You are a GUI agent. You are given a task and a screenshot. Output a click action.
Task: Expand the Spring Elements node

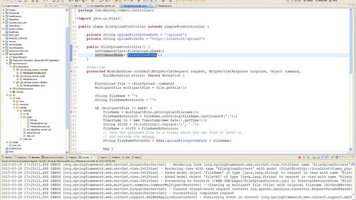[7, 57]
